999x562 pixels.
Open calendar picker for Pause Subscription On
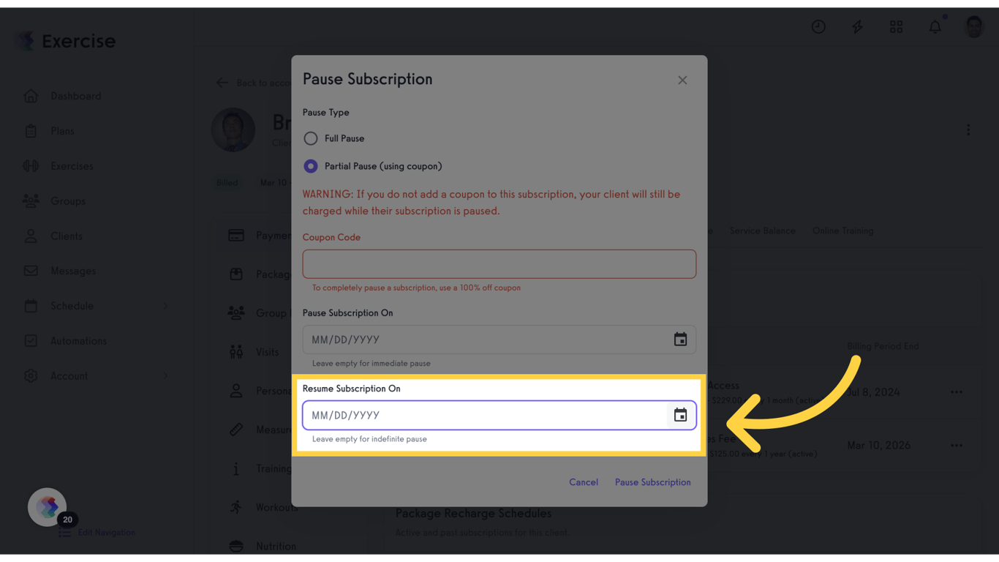click(680, 340)
